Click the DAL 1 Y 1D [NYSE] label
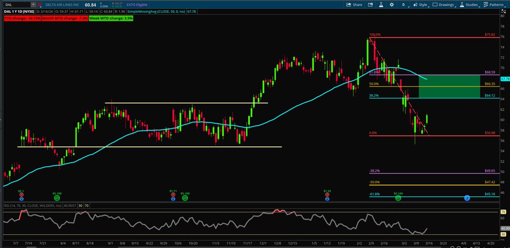Image resolution: width=510 pixels, height=248 pixels. coord(20,12)
